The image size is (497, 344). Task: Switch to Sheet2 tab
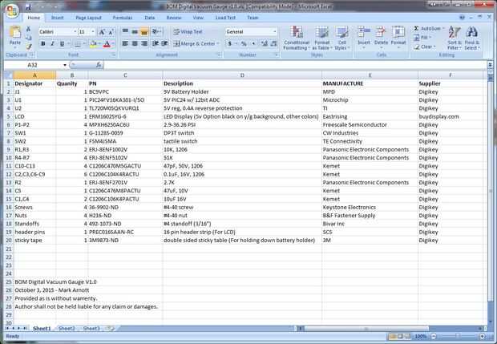pos(67,329)
